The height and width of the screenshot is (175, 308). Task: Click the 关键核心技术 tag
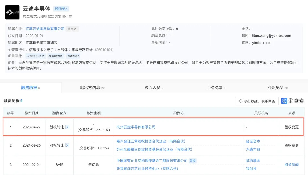[x=36, y=56]
